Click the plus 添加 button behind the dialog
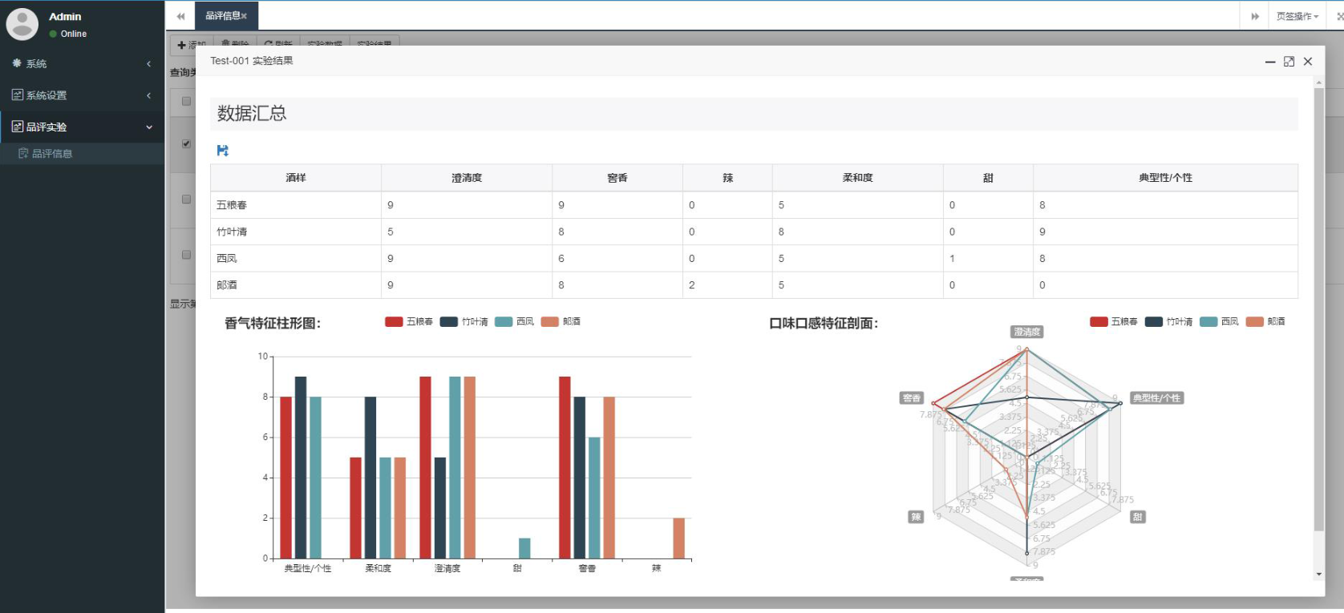The image size is (1344, 613). click(x=191, y=45)
